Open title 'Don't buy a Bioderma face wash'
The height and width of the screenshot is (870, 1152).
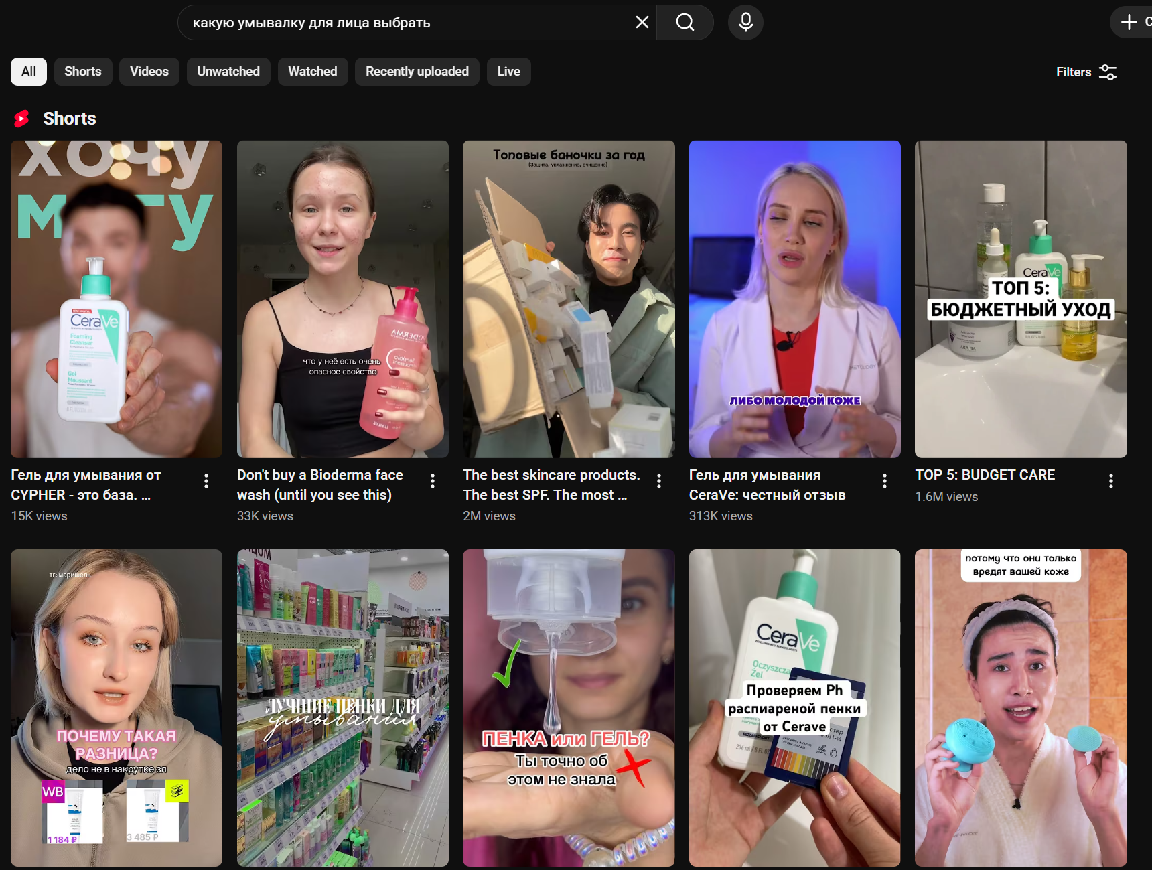pyautogui.click(x=320, y=485)
